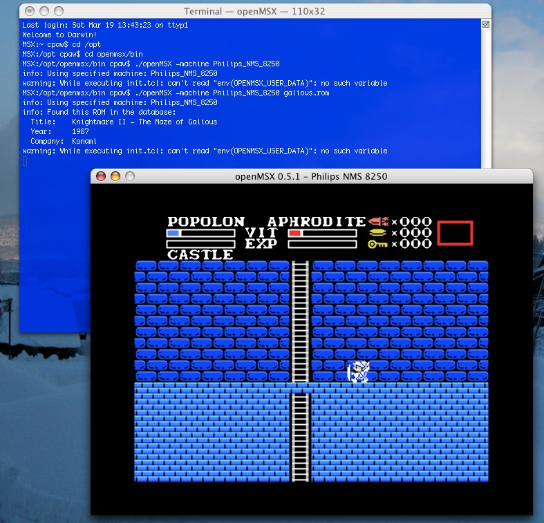Click the Popolon knight character sprite
Image resolution: width=544 pixels, height=523 pixels.
(359, 372)
